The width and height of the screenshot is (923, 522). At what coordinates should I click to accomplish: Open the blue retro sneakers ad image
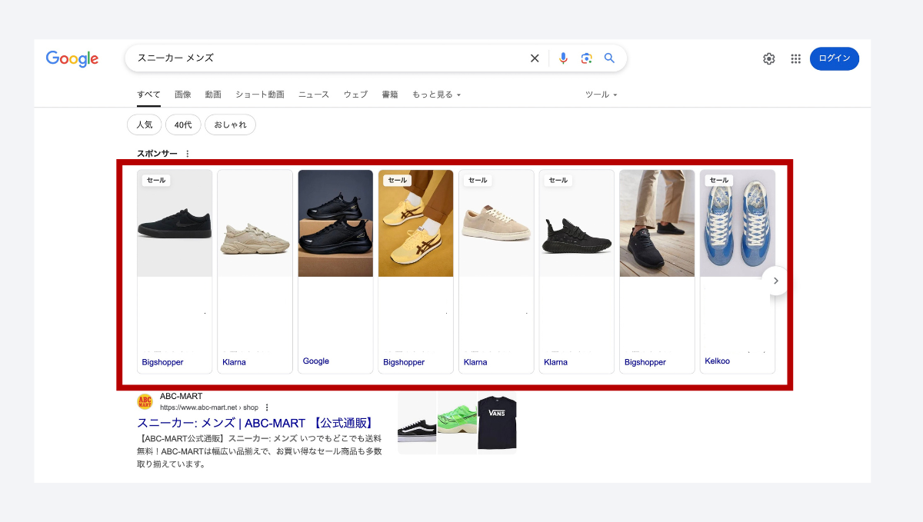click(737, 223)
